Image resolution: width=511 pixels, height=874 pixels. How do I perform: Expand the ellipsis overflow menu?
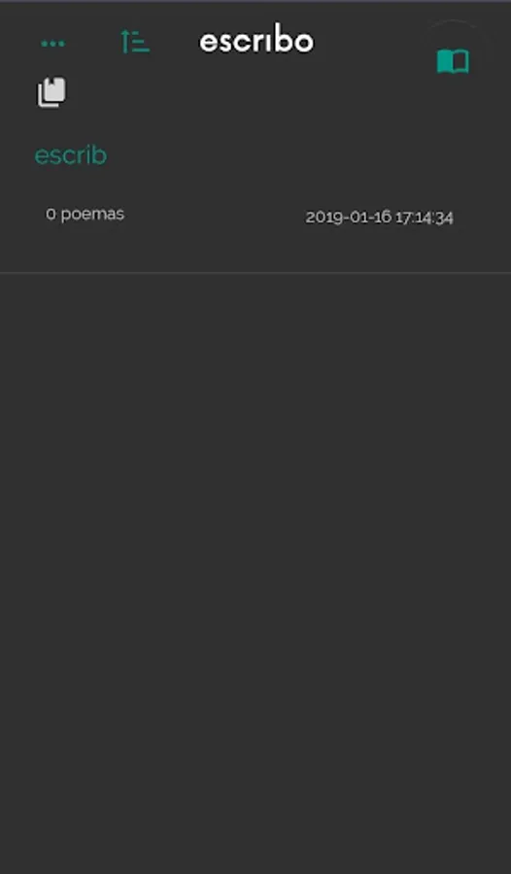point(52,44)
